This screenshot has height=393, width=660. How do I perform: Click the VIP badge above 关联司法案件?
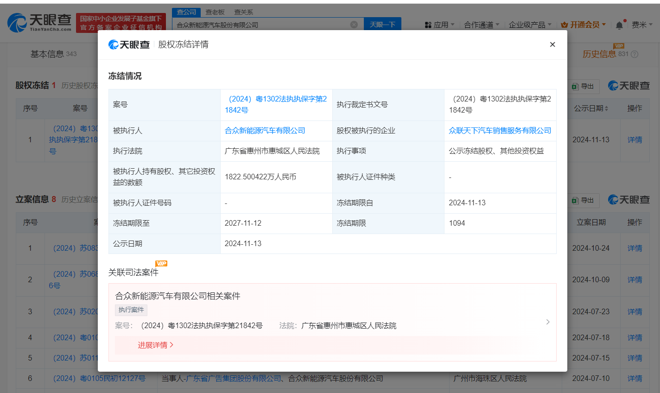click(161, 263)
